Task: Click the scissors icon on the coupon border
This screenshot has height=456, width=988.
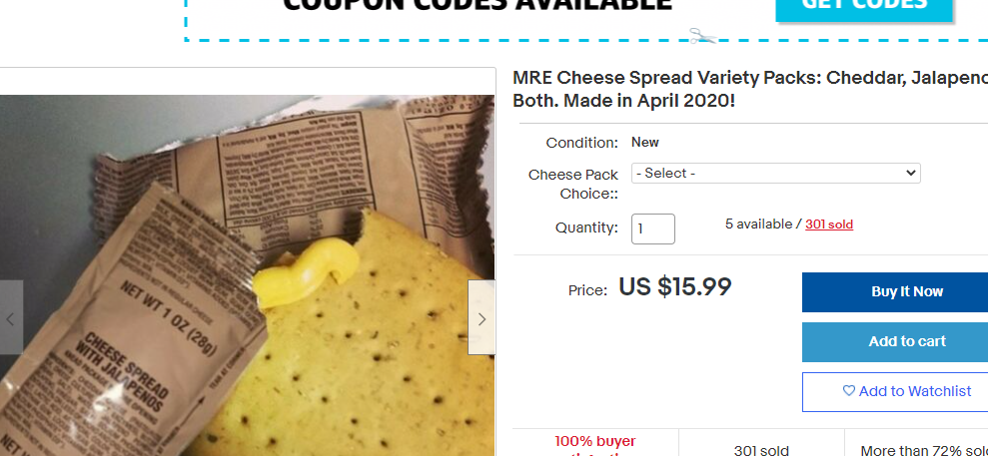Action: pyautogui.click(x=702, y=36)
